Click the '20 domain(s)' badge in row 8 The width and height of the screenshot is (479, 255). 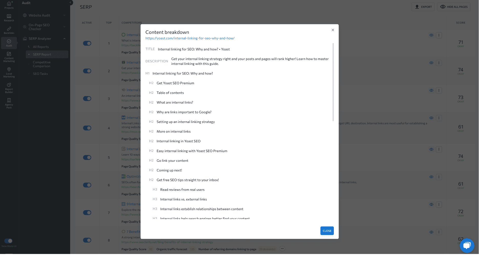[x=267, y=249]
